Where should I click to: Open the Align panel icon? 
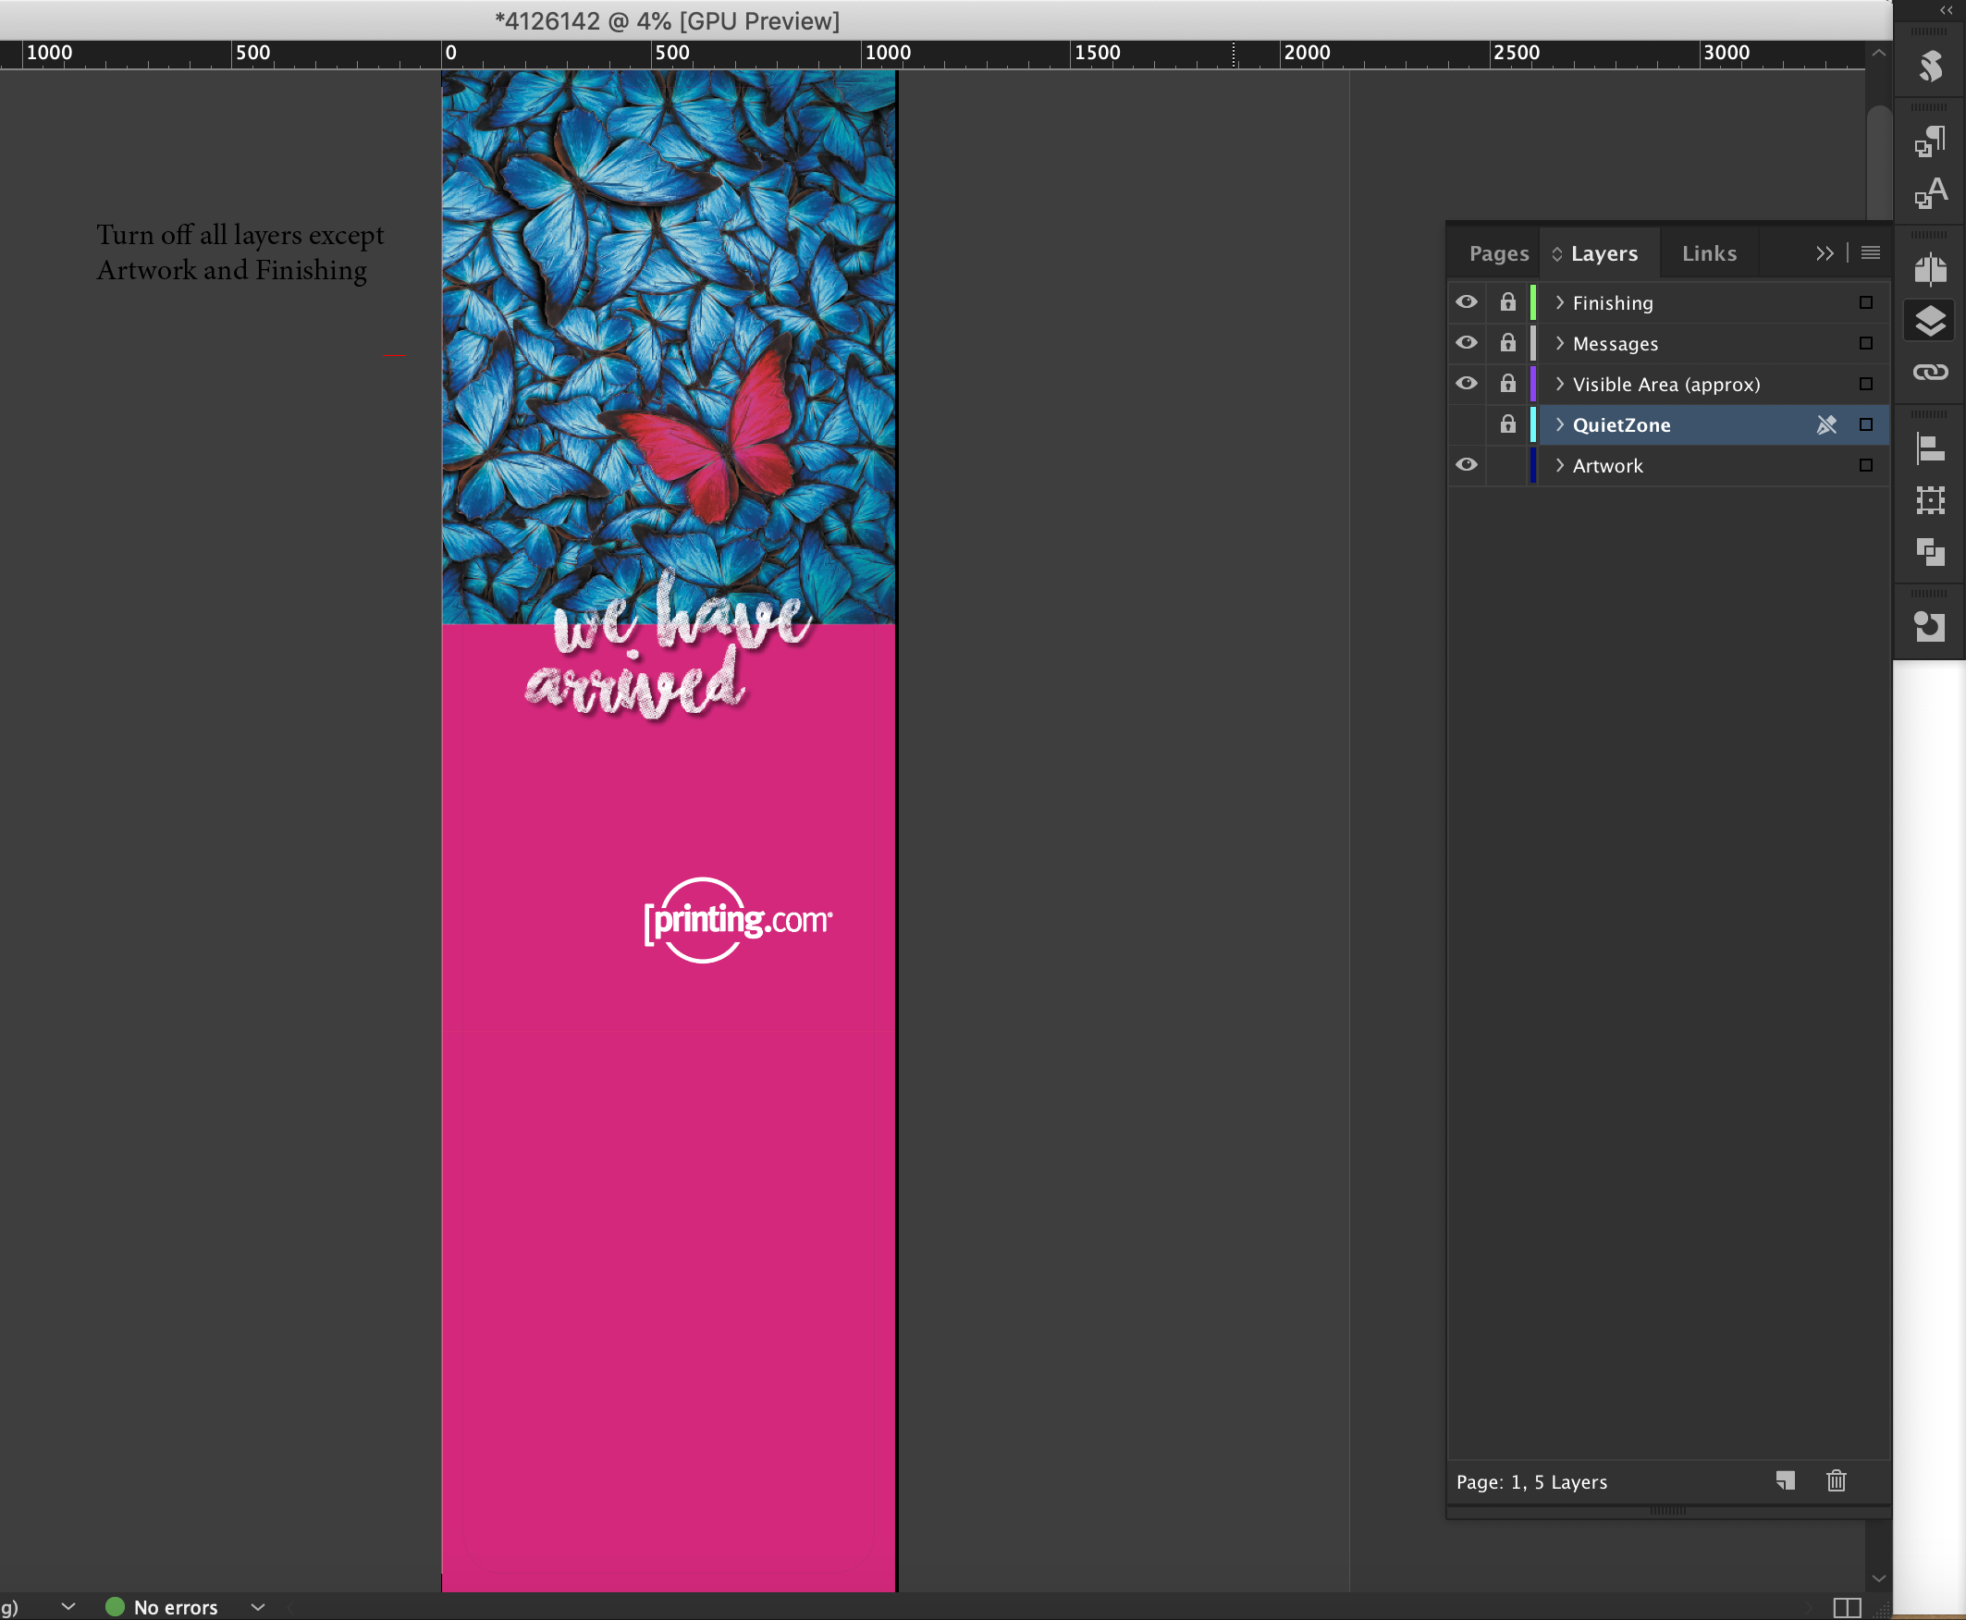click(1930, 448)
